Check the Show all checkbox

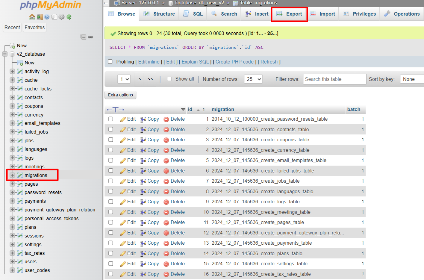[169, 79]
